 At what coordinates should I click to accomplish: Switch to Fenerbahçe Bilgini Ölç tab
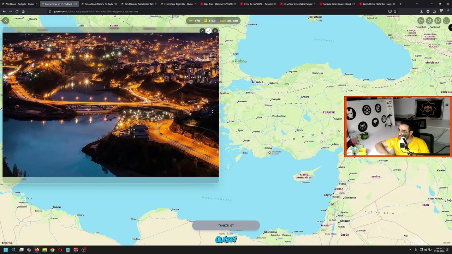click(x=179, y=4)
